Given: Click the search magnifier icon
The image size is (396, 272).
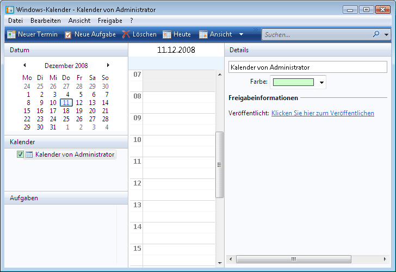Looking at the screenshot, I should coord(376,34).
